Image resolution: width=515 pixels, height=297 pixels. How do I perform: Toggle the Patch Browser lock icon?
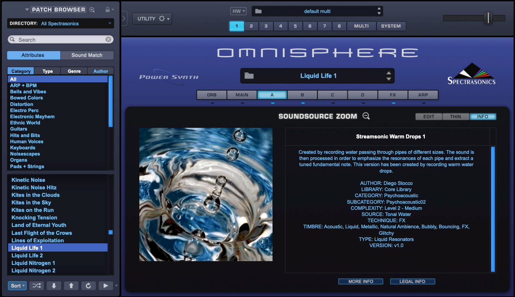click(x=108, y=10)
